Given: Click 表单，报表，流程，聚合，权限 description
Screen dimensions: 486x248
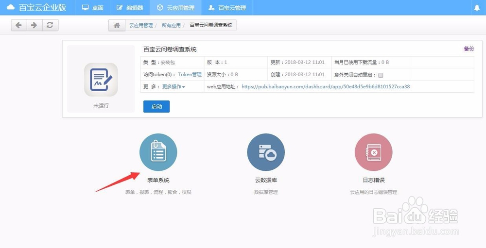Looking at the screenshot, I should pos(158,192).
